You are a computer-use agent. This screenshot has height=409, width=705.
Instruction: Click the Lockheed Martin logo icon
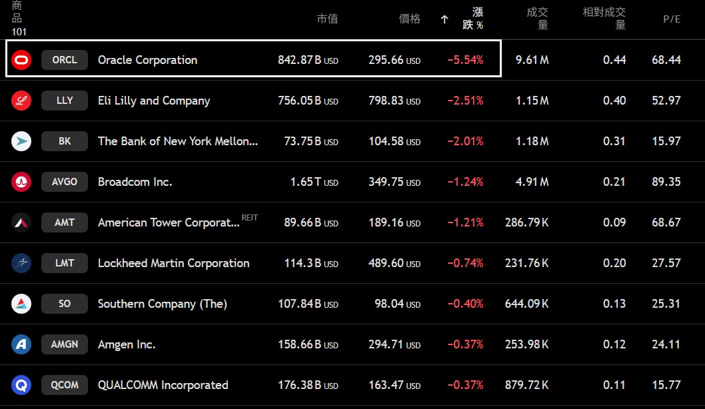[21, 263]
